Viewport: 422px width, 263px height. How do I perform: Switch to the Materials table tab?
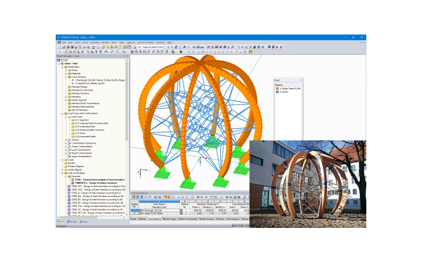click(142, 219)
